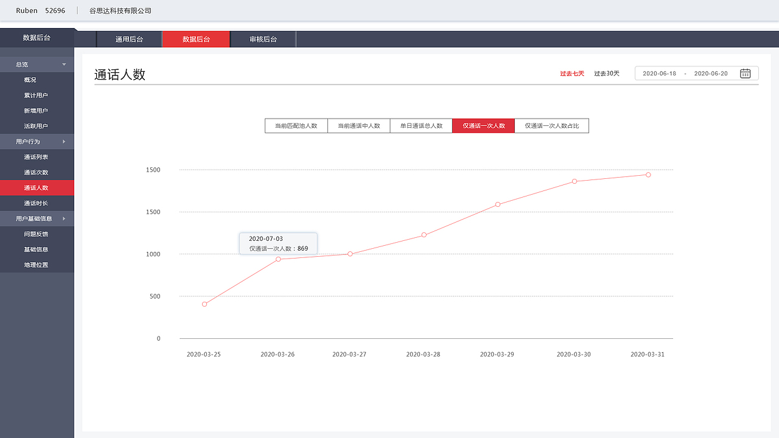
Task: Click the 通话人数 page title
Action: point(120,74)
